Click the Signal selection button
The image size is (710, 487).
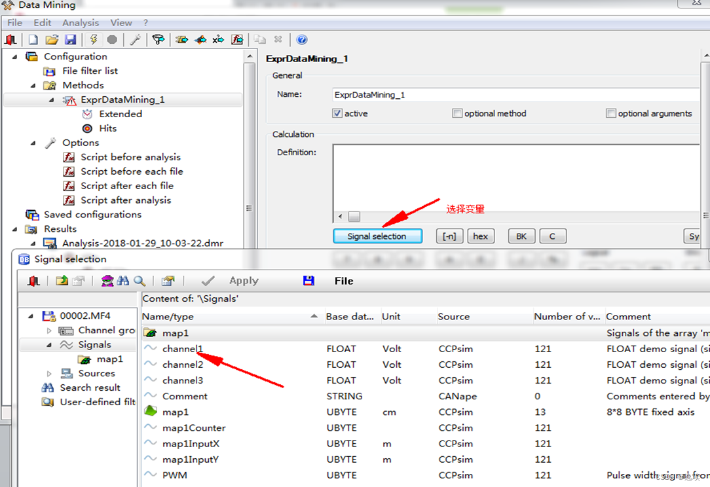tap(377, 236)
